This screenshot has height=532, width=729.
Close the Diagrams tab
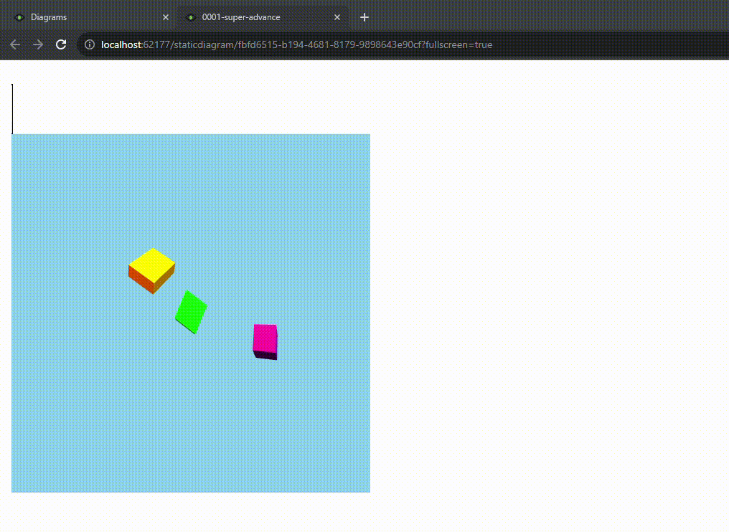pyautogui.click(x=166, y=16)
